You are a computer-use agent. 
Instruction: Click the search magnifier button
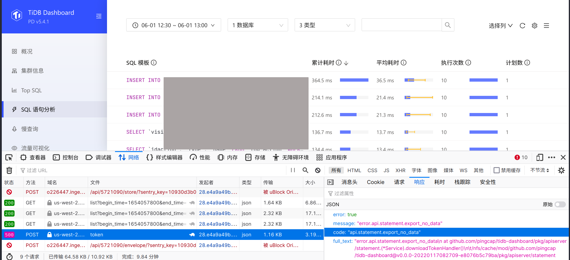(448, 25)
